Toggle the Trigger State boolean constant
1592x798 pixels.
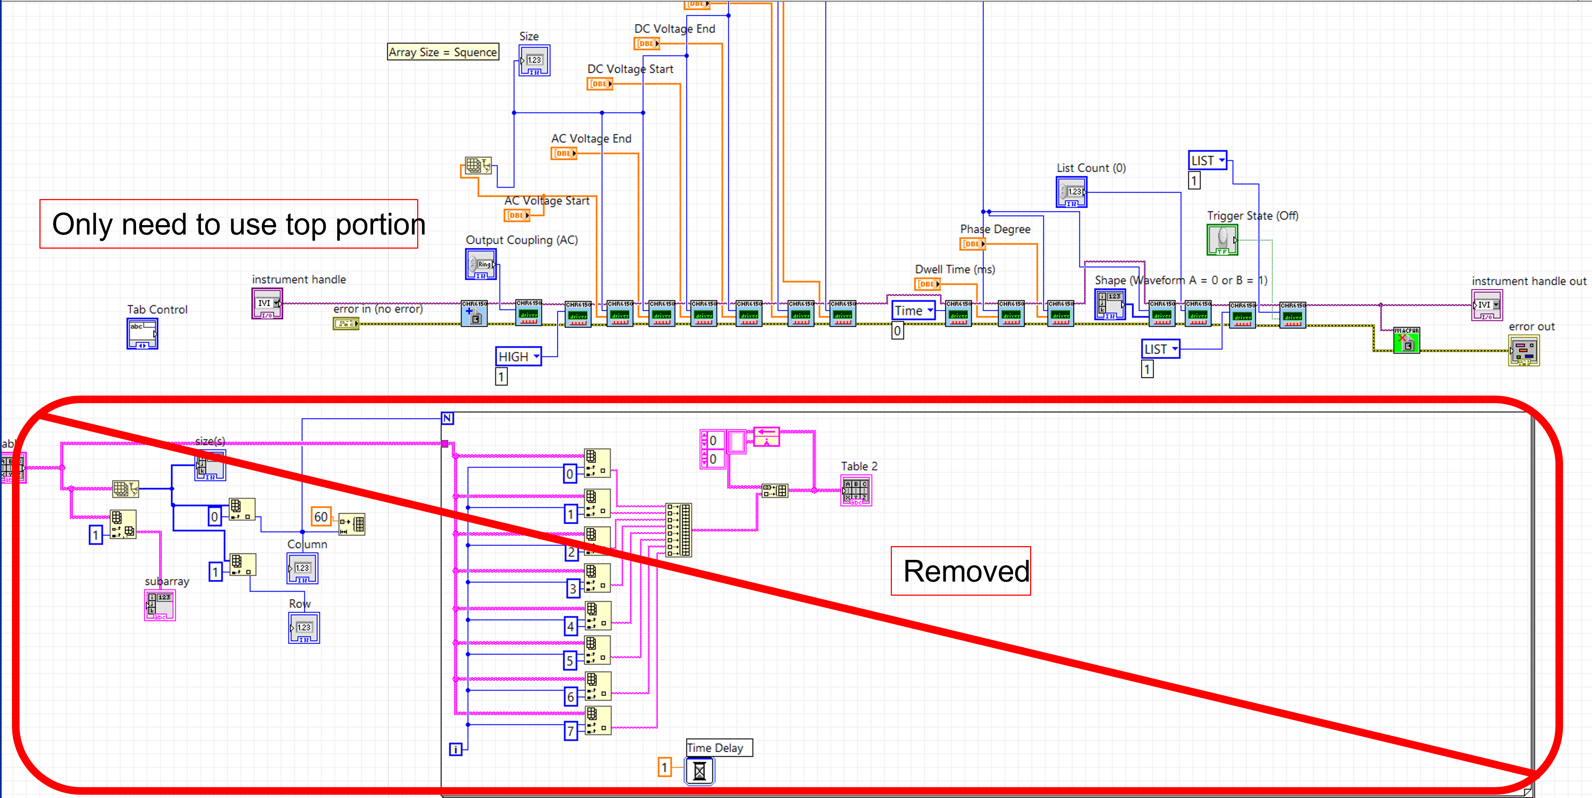pyautogui.click(x=1222, y=240)
